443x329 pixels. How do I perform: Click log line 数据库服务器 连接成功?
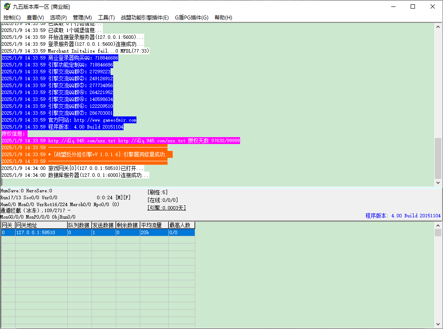pyautogui.click(x=75, y=175)
